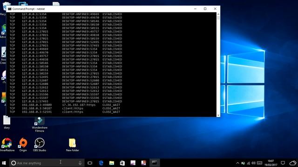
Task: Click foreign address DESKTOP-HNF9NE9:55597
Action: pyautogui.click(x=81, y=95)
